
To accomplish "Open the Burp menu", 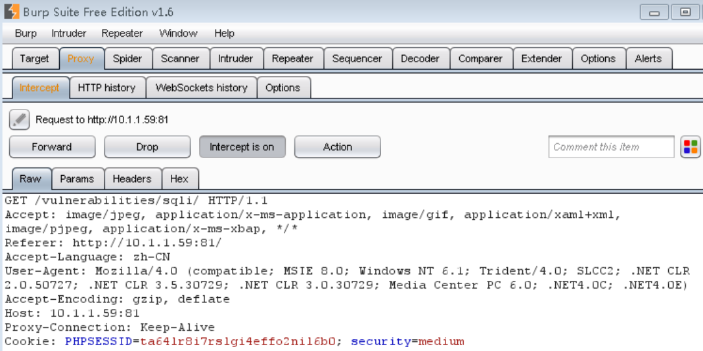I will point(26,33).
